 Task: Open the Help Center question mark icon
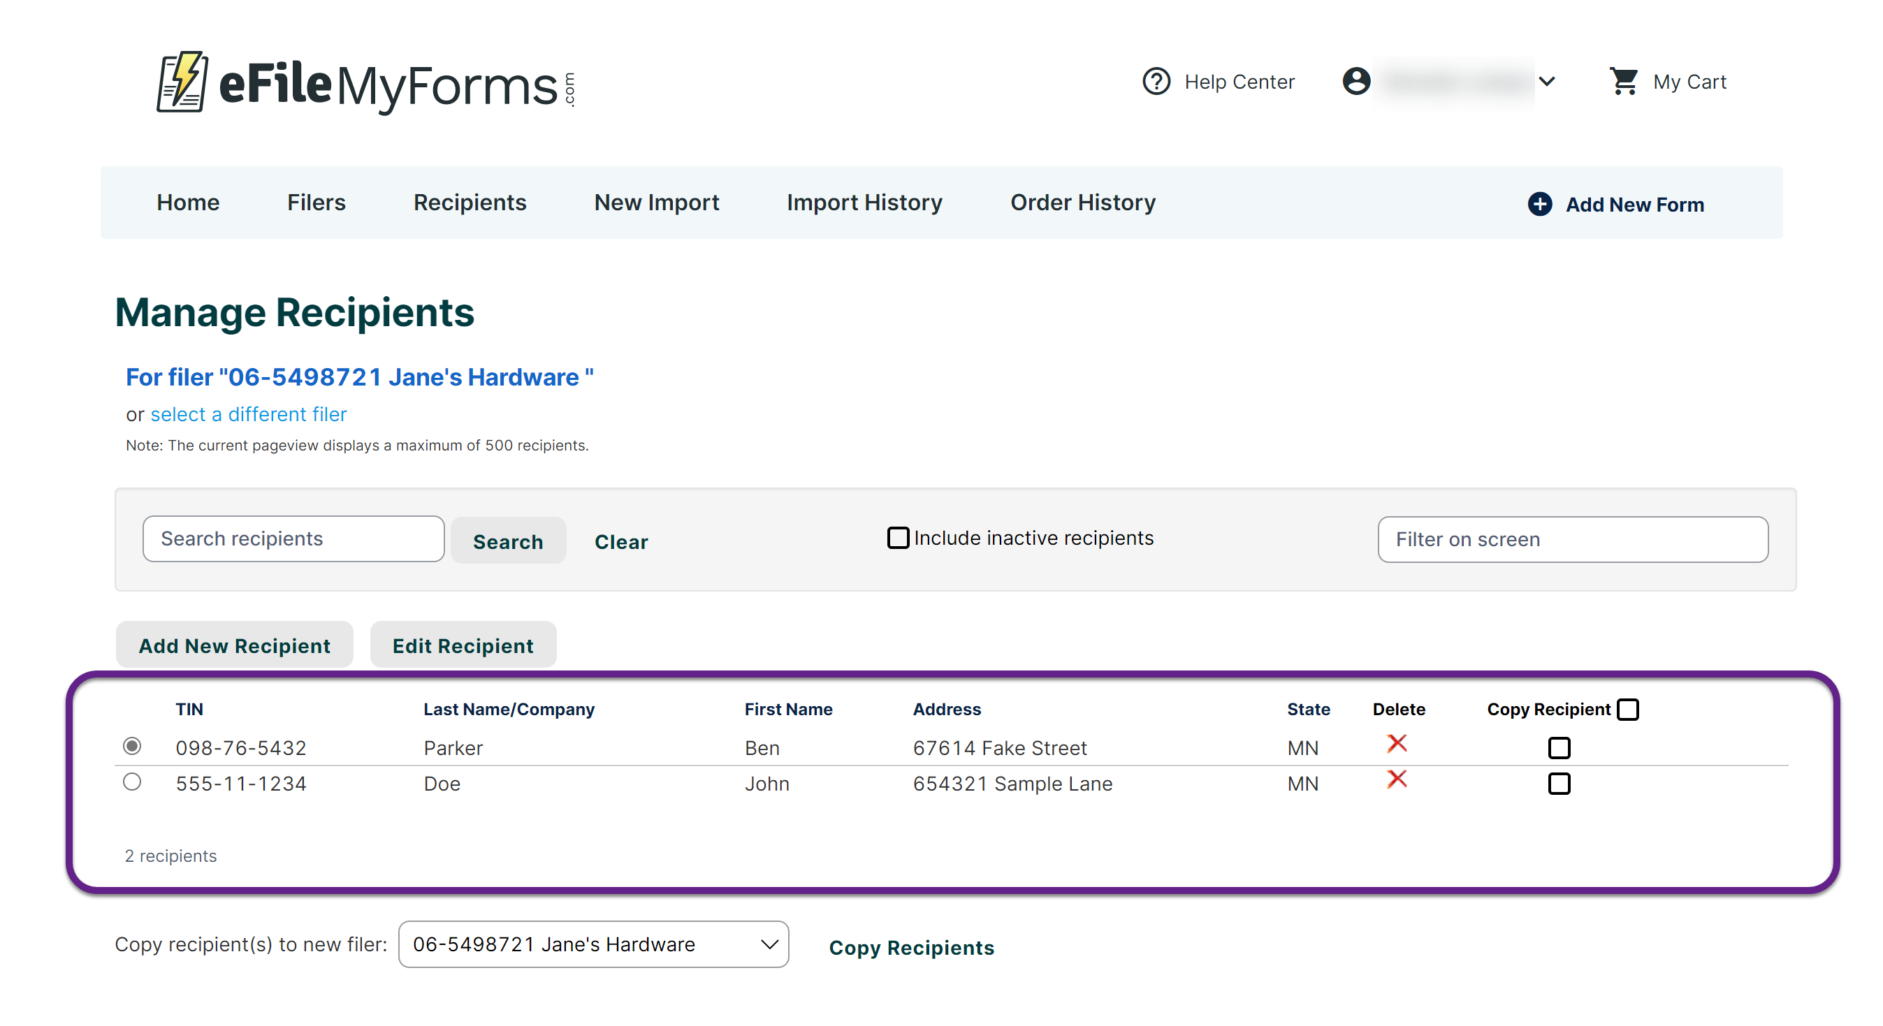(1156, 81)
